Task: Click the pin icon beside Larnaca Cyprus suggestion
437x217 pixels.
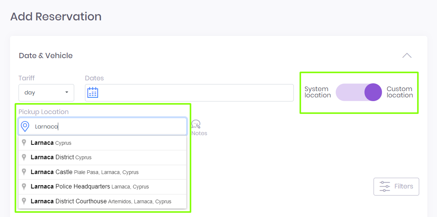Action: pyautogui.click(x=24, y=143)
